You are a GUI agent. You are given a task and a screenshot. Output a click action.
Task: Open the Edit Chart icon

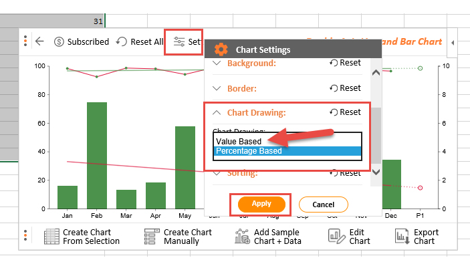[x=336, y=237]
